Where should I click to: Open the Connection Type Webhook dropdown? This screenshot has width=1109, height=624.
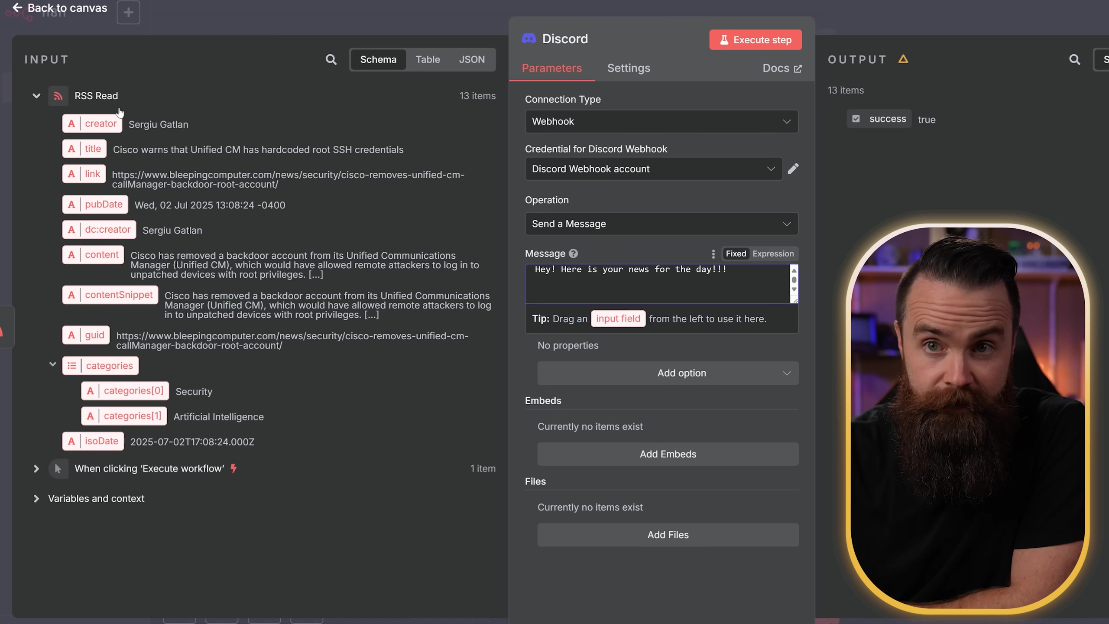point(662,121)
